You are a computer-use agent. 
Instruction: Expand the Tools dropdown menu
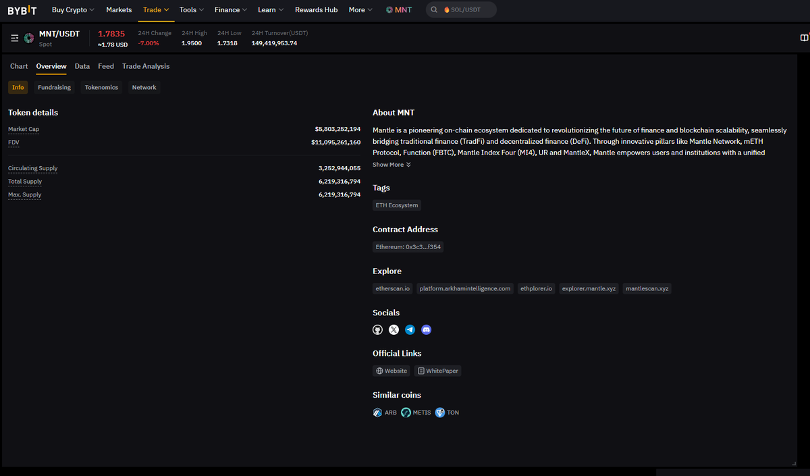pyautogui.click(x=192, y=9)
